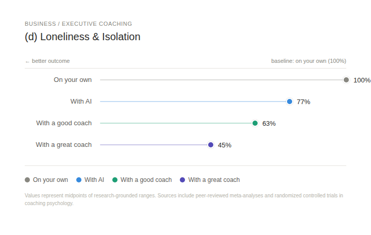
Task: Click the purple 'With a great coach' dot
Action: [x=211, y=145]
